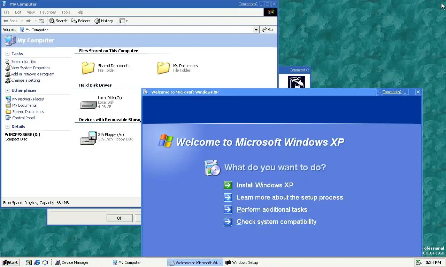This screenshot has width=446, height=267.
Task: Click the Change a setting link
Action: pyautogui.click(x=25, y=80)
